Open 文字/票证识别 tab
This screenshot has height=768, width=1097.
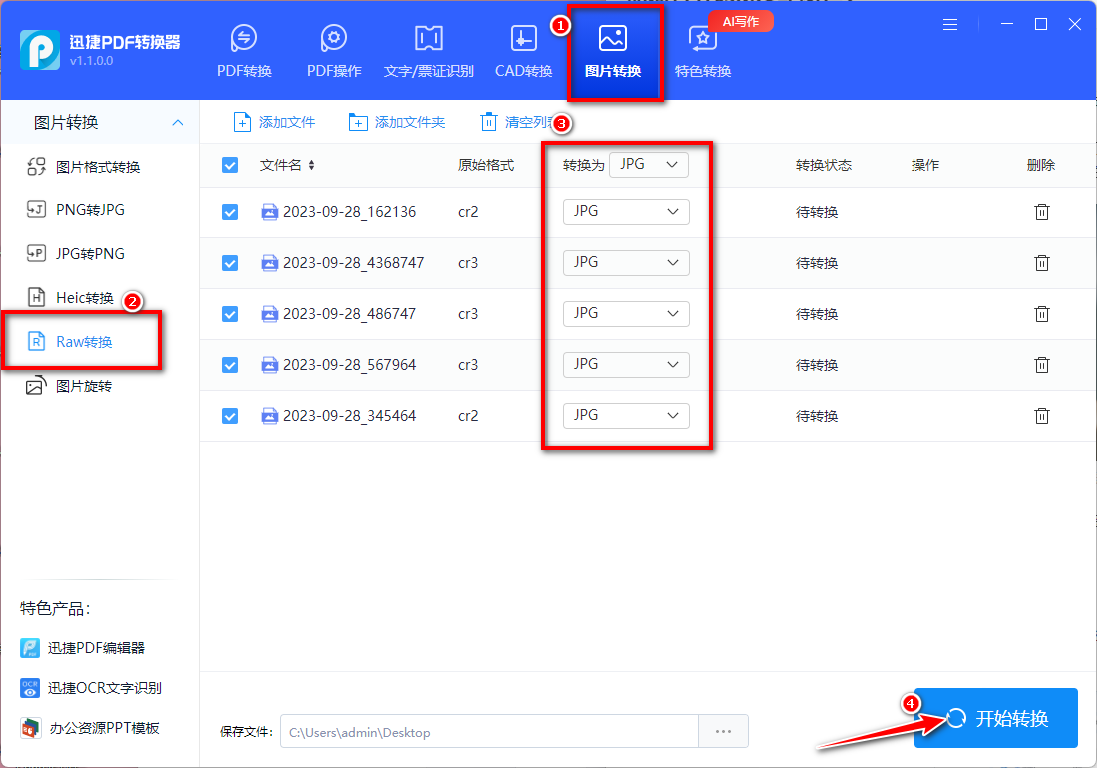[428, 51]
